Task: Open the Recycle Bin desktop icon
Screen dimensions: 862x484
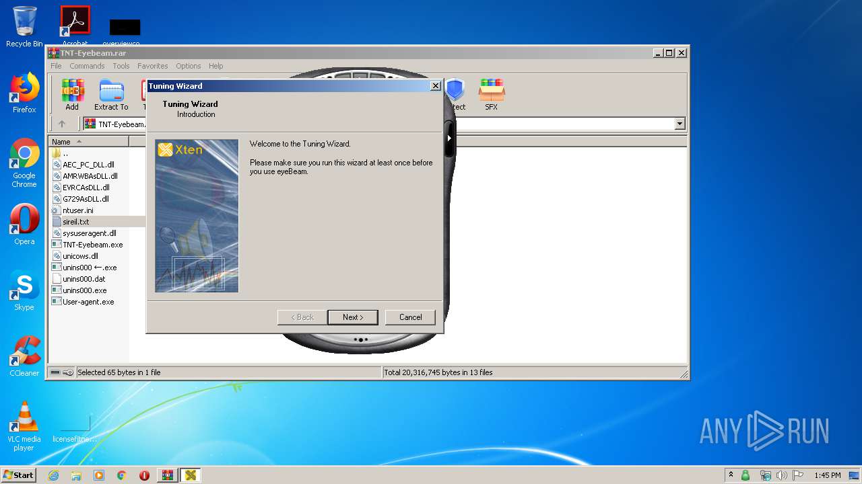Action: point(24,27)
